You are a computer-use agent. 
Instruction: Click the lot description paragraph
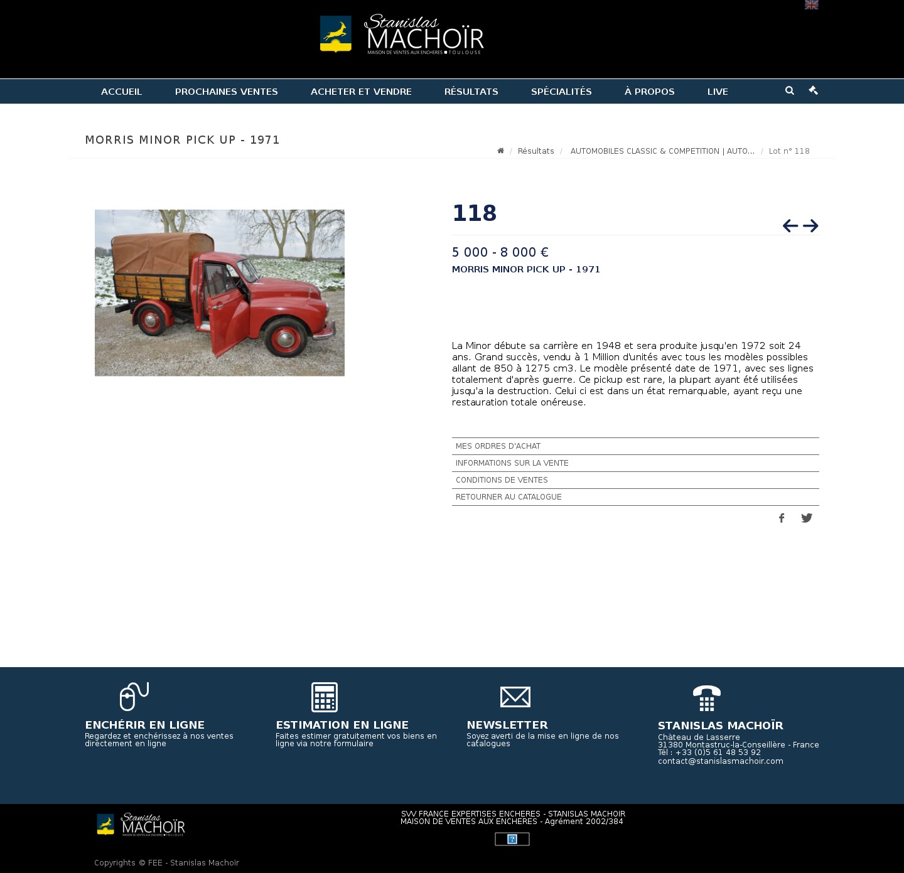pyautogui.click(x=633, y=374)
